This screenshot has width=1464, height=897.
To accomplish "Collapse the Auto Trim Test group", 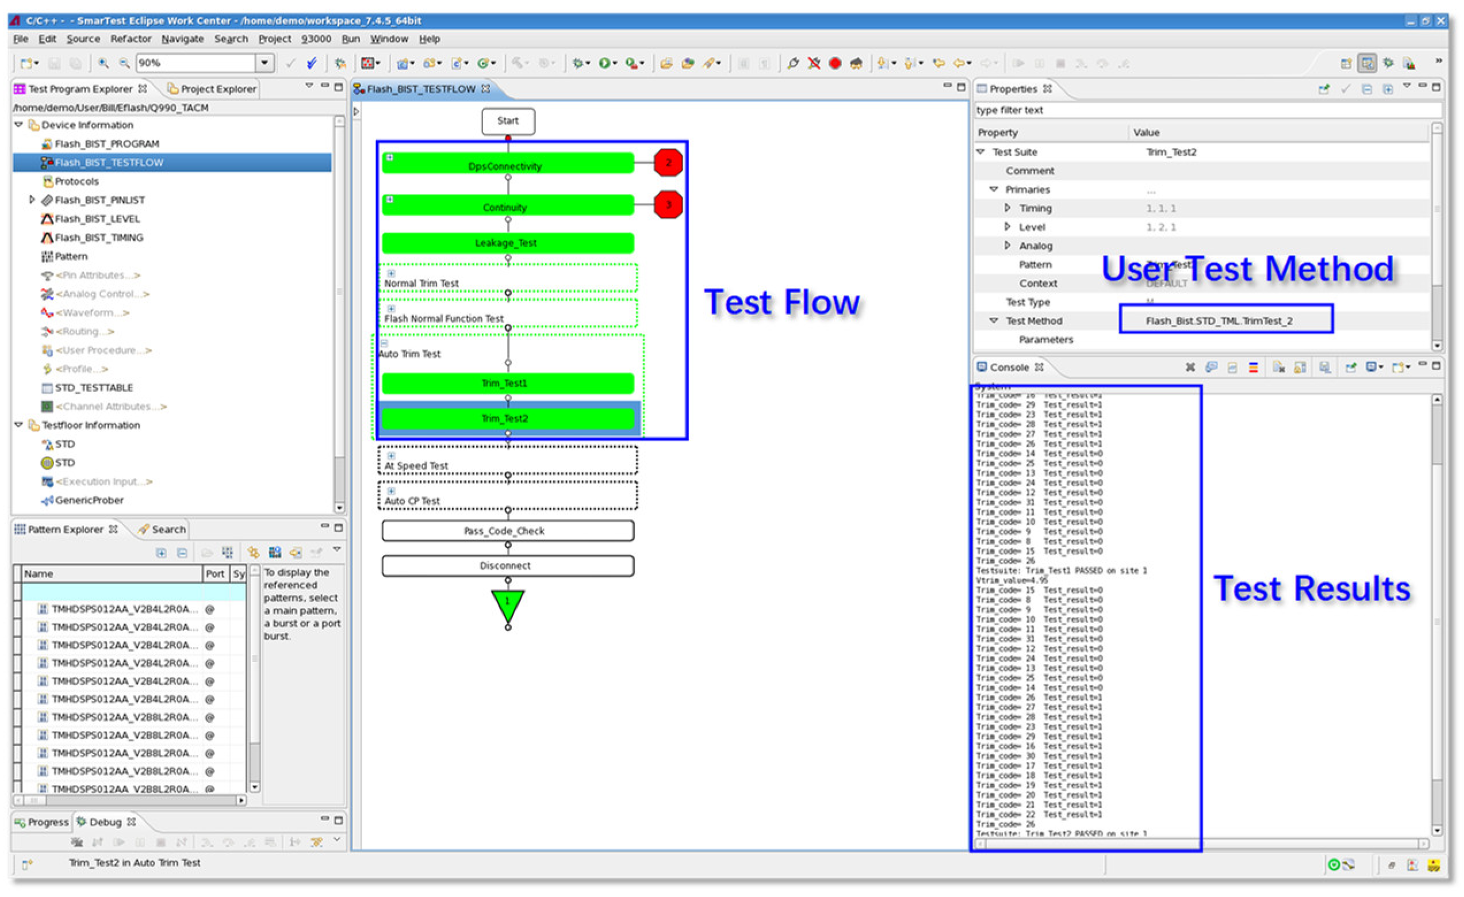I will click(384, 343).
